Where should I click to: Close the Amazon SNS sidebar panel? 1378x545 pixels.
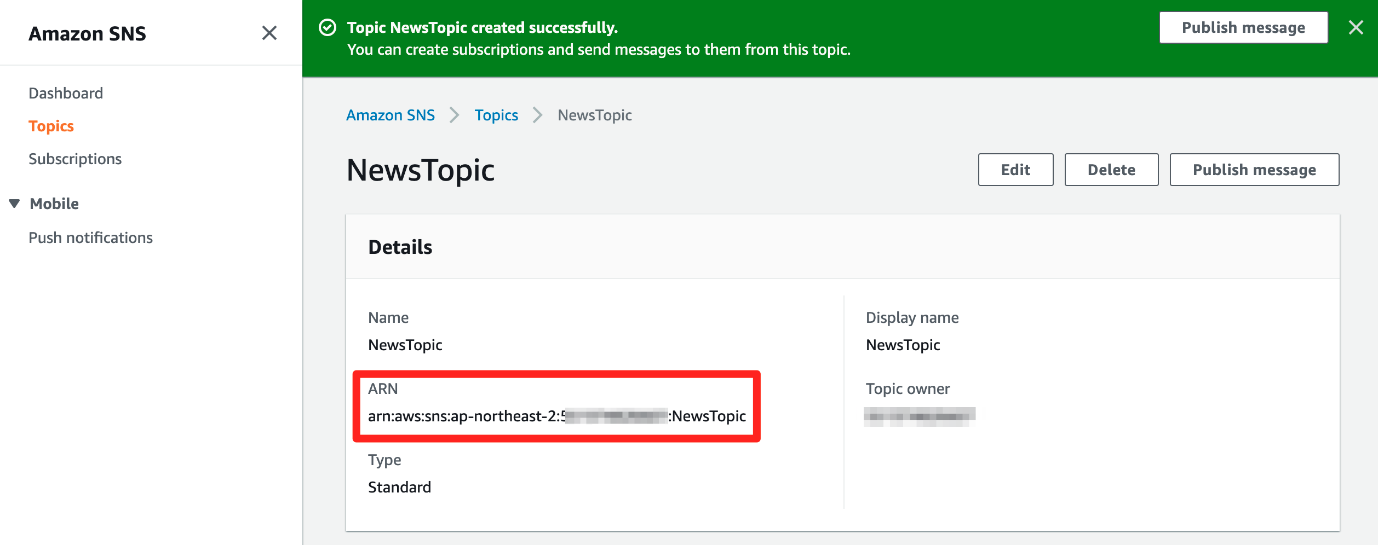[x=269, y=33]
